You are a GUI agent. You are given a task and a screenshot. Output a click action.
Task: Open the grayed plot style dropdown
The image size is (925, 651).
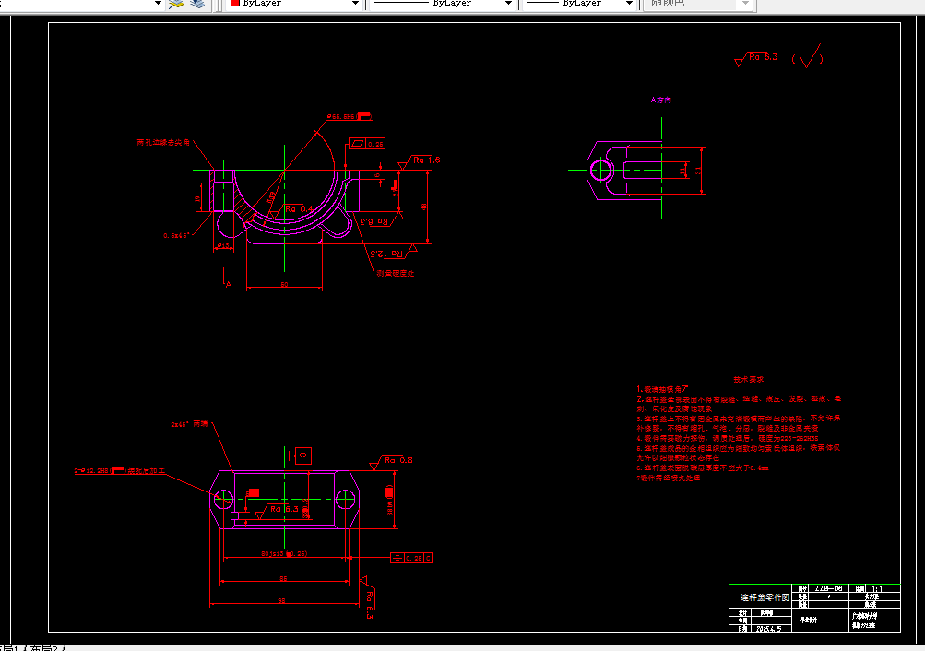(x=745, y=3)
